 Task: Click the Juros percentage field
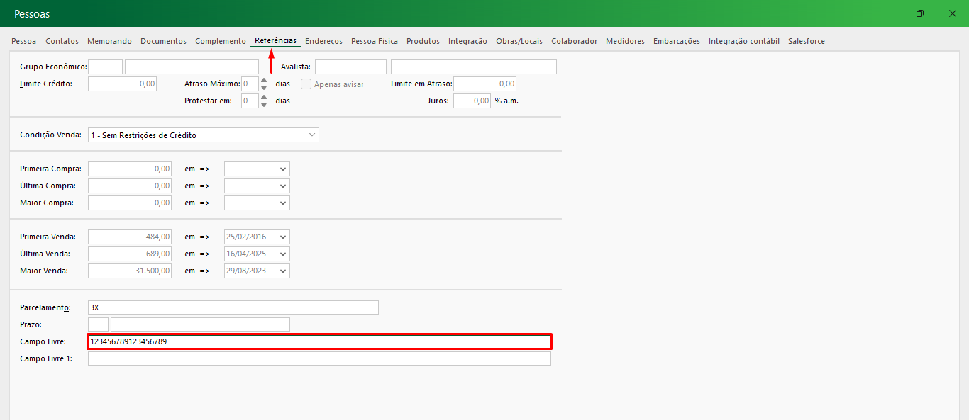[x=472, y=101]
